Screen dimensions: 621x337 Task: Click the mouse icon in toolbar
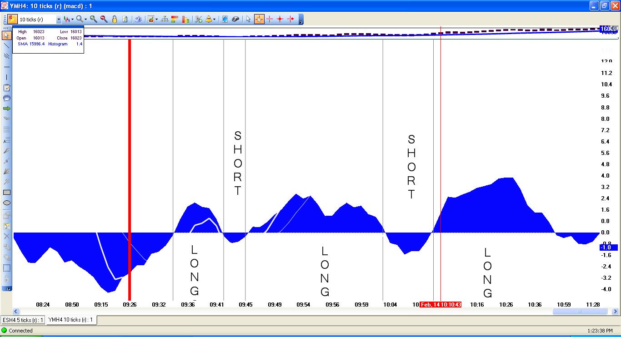pyautogui.click(x=235, y=19)
